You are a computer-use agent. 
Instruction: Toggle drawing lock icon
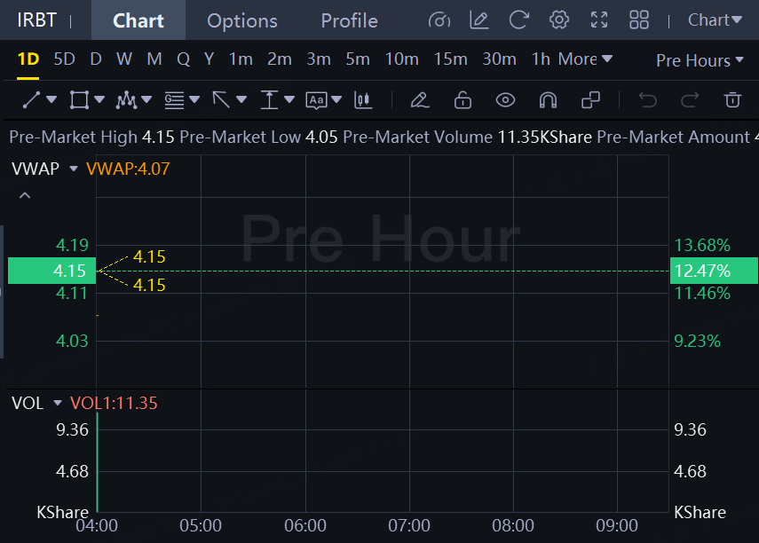coord(463,100)
